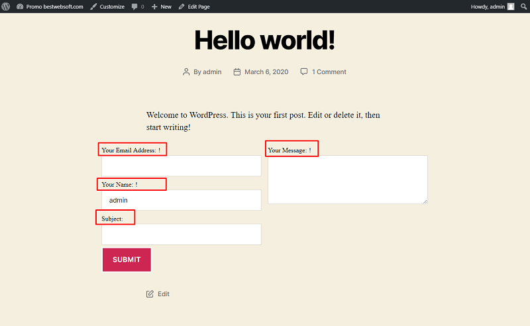The height and width of the screenshot is (326, 530).
Task: Focus the Subject input field
Action: [182, 234]
